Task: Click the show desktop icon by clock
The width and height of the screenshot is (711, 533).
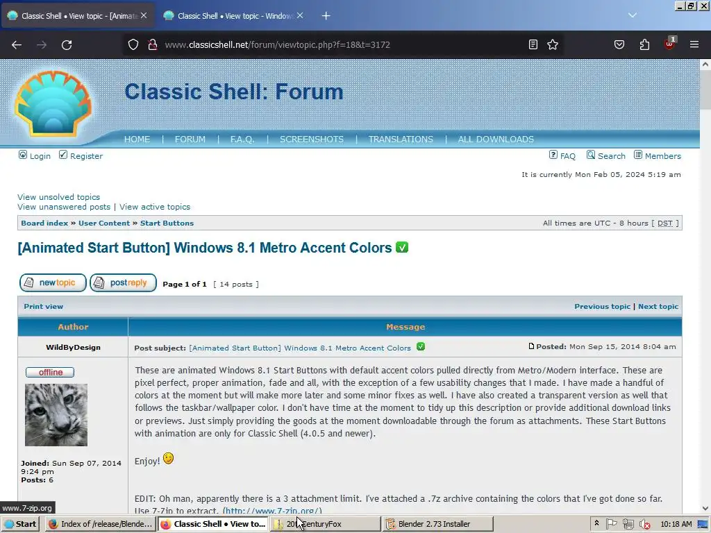Action: (x=703, y=524)
